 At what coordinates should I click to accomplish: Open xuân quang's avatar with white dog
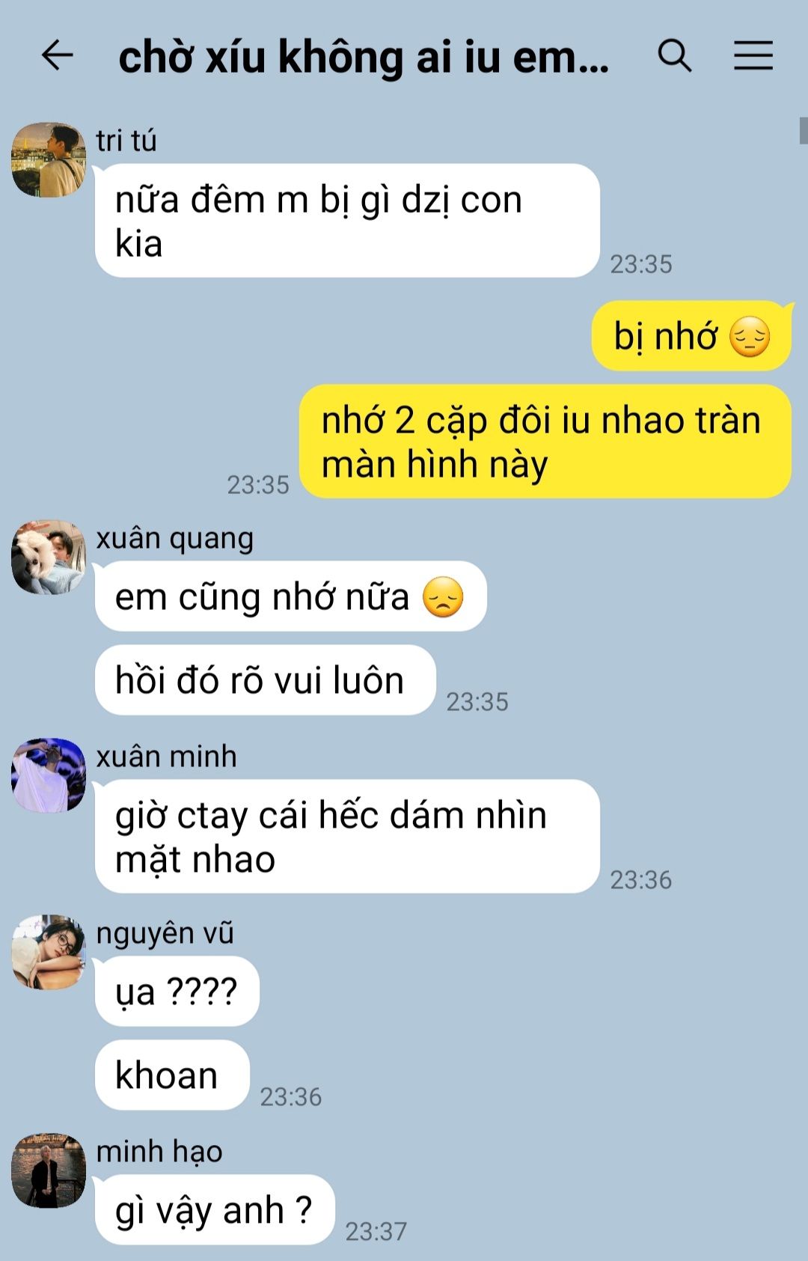[49, 558]
